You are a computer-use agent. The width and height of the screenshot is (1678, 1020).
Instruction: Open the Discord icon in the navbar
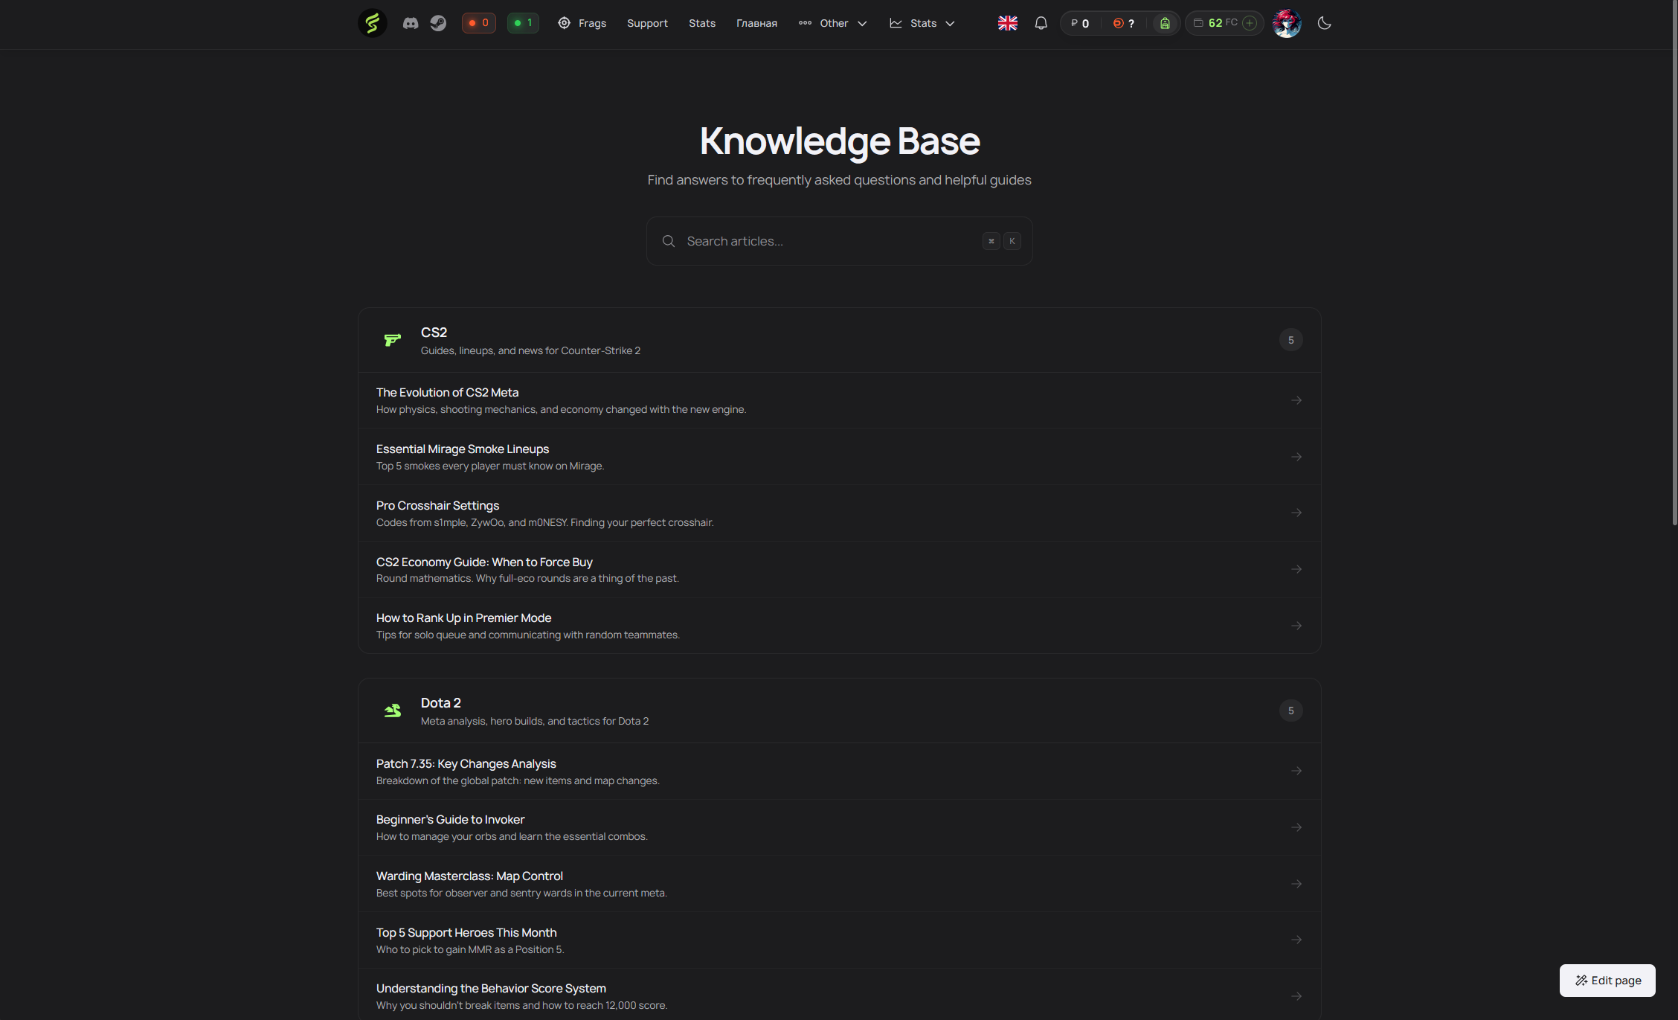tap(410, 23)
